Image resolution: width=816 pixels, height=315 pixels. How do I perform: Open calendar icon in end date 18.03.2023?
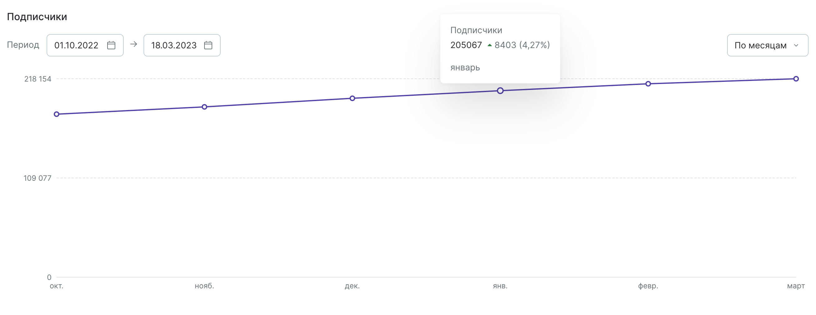tap(208, 45)
